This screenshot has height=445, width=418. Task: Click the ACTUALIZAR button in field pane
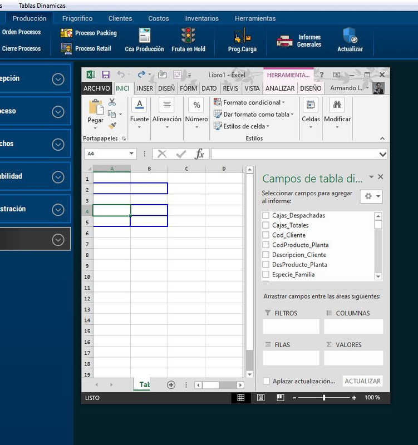pos(363,381)
